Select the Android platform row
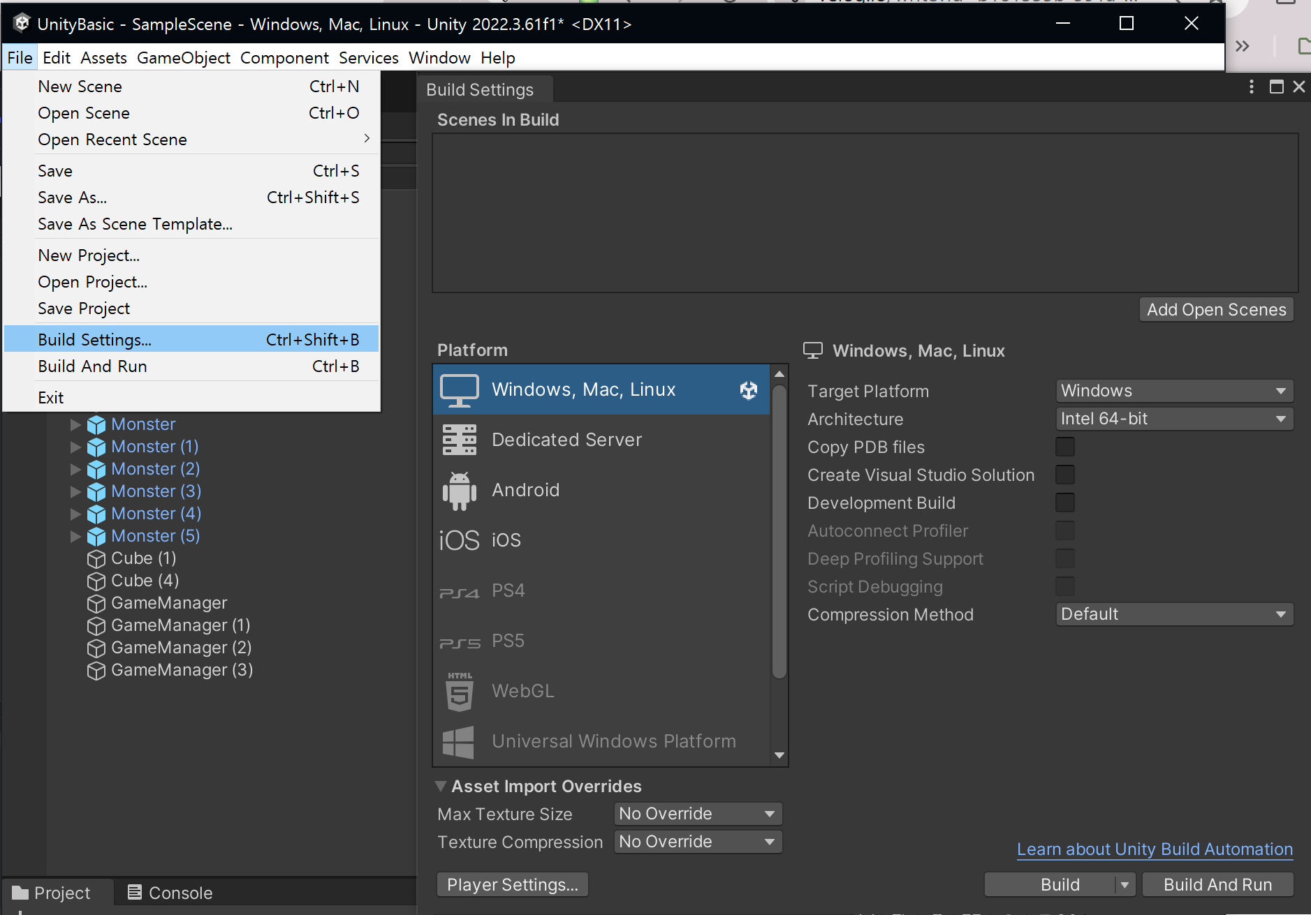The image size is (1311, 915). click(601, 490)
